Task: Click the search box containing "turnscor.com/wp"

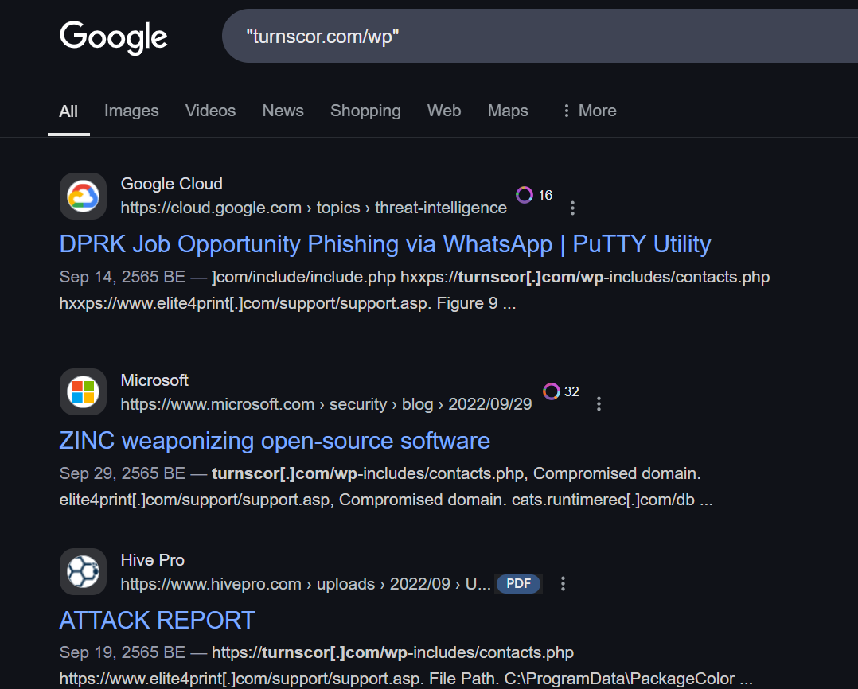Action: point(540,36)
